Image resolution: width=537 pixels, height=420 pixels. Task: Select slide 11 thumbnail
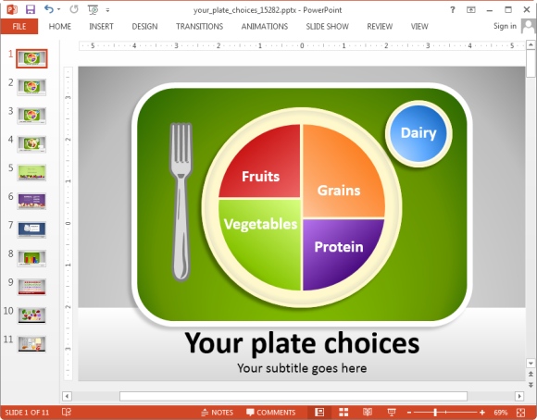31,343
